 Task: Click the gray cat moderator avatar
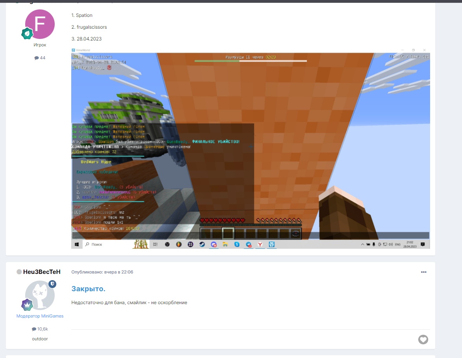(x=40, y=295)
